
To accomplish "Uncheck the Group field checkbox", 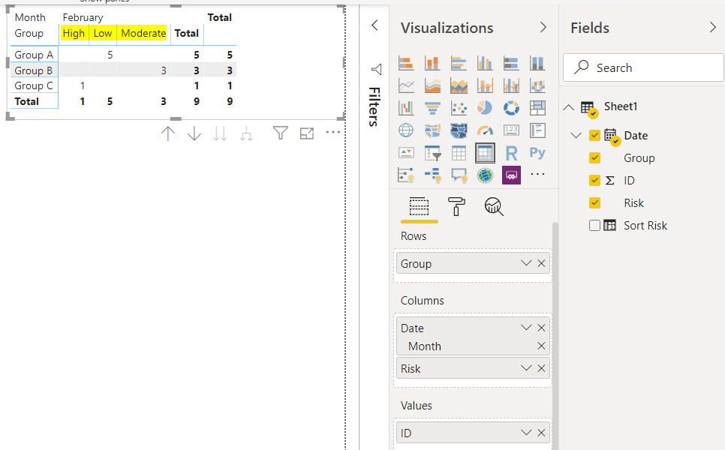I will coord(595,158).
